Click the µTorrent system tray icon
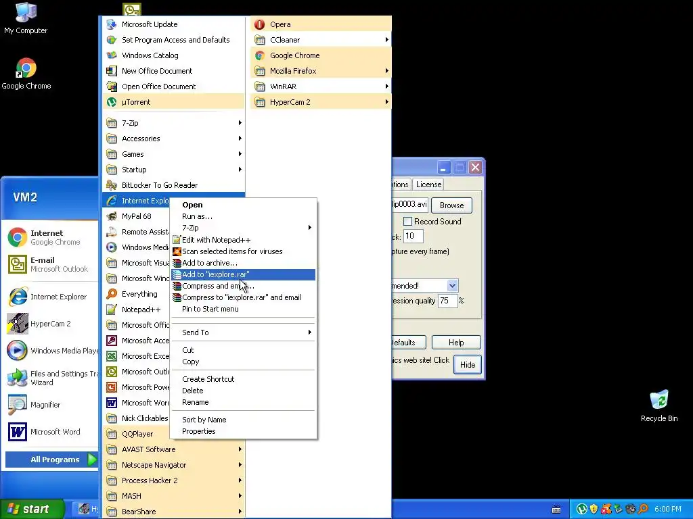The image size is (693, 519). (x=581, y=509)
